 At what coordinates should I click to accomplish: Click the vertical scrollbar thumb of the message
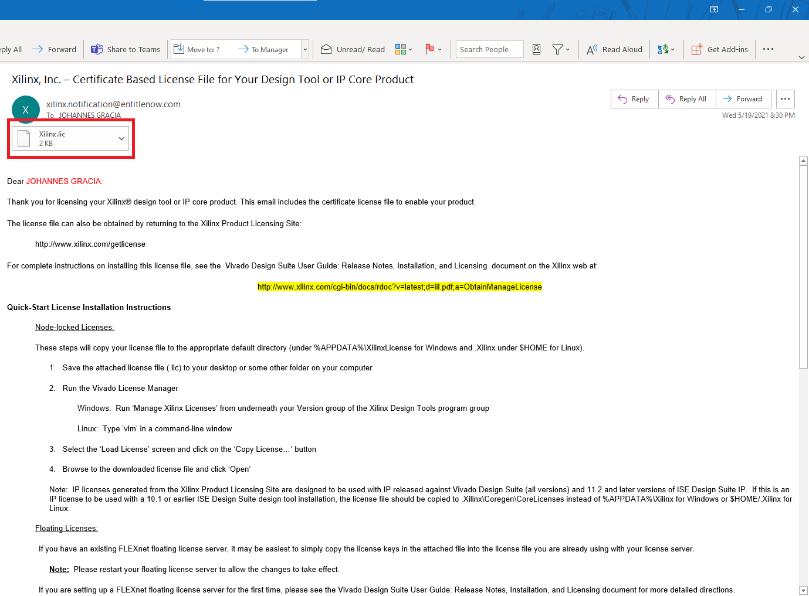(x=803, y=267)
